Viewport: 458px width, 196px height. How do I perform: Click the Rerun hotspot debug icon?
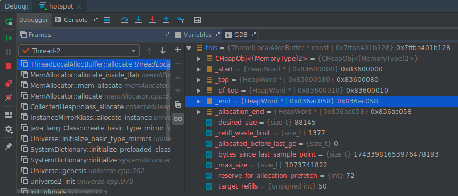9,21
